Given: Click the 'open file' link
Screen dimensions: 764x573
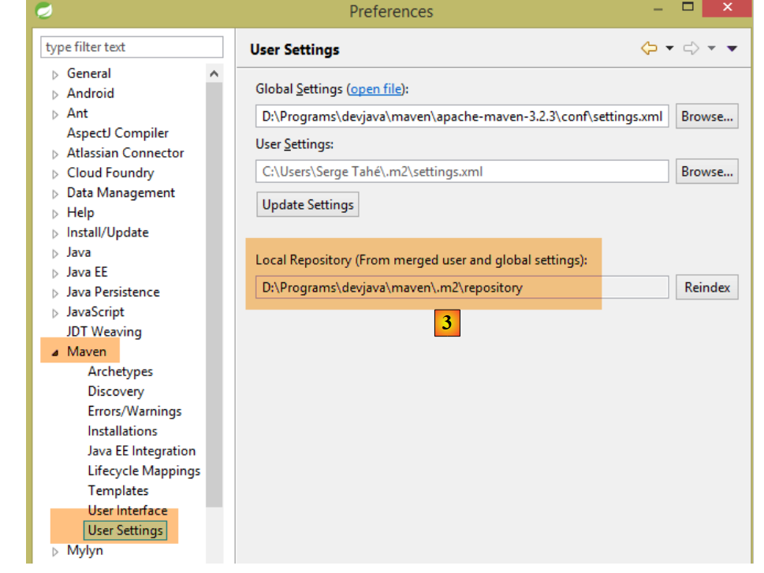Looking at the screenshot, I should pyautogui.click(x=375, y=89).
